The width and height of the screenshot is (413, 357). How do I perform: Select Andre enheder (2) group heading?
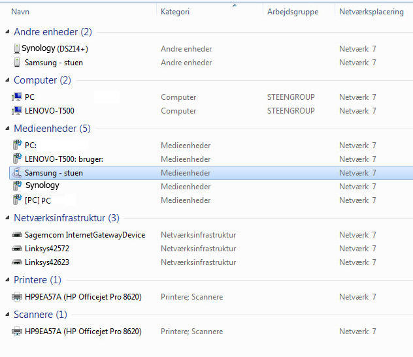(53, 32)
